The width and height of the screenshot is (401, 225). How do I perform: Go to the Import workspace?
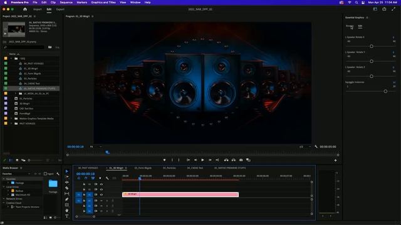point(38,9)
